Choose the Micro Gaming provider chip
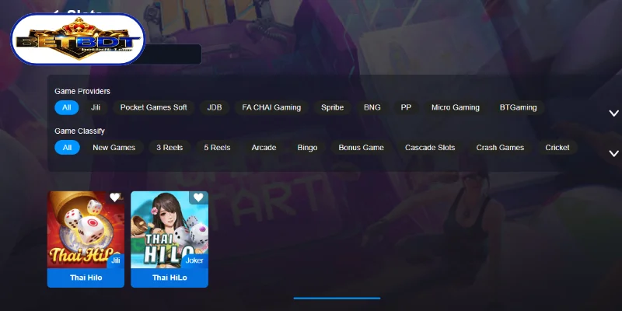Viewport: 622px width, 311px height. [x=456, y=107]
